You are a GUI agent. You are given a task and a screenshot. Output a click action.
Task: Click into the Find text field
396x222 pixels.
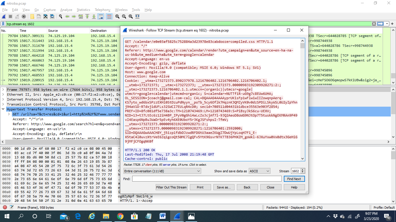coord(207,179)
